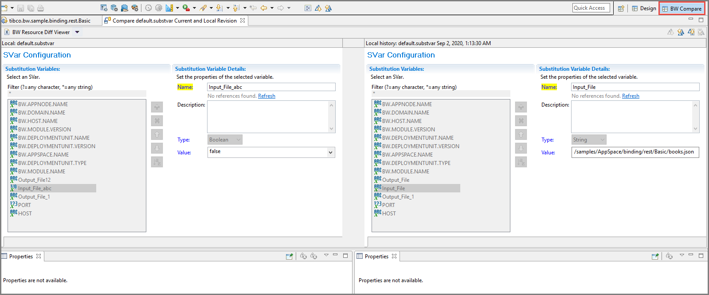Click the Back navigation arrow in toolbar
Image resolution: width=709 pixels, height=295 pixels.
(x=263, y=8)
